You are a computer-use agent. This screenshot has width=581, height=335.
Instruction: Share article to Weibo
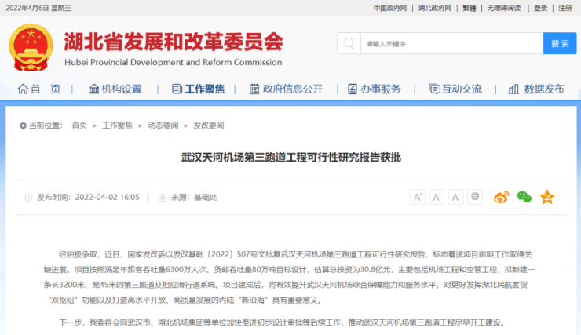[502, 197]
